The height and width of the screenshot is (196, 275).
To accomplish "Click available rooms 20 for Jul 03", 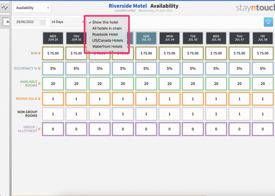I will coord(146,84).
